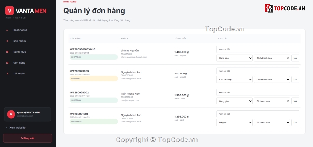Open Chờ xác nhận status dropdown for #VT260929003
Screen dimensions: 313x147
point(235,79)
